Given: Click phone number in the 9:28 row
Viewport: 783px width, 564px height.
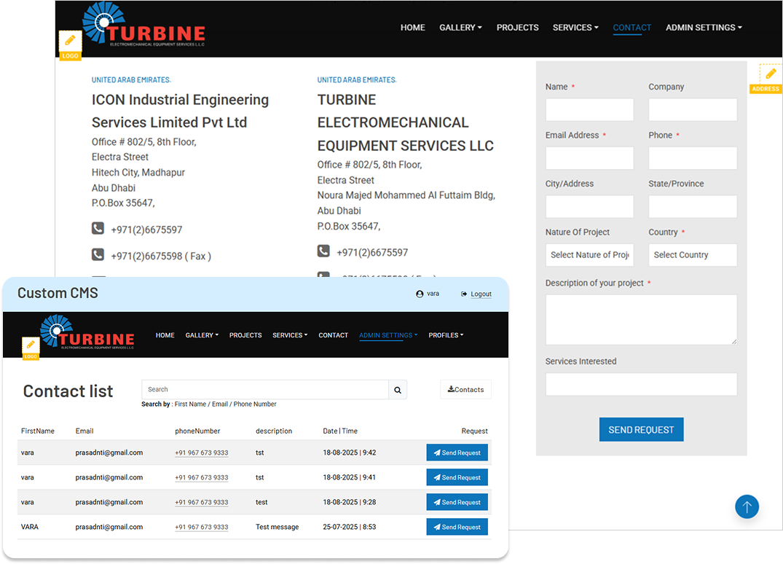Looking at the screenshot, I should click(x=201, y=502).
